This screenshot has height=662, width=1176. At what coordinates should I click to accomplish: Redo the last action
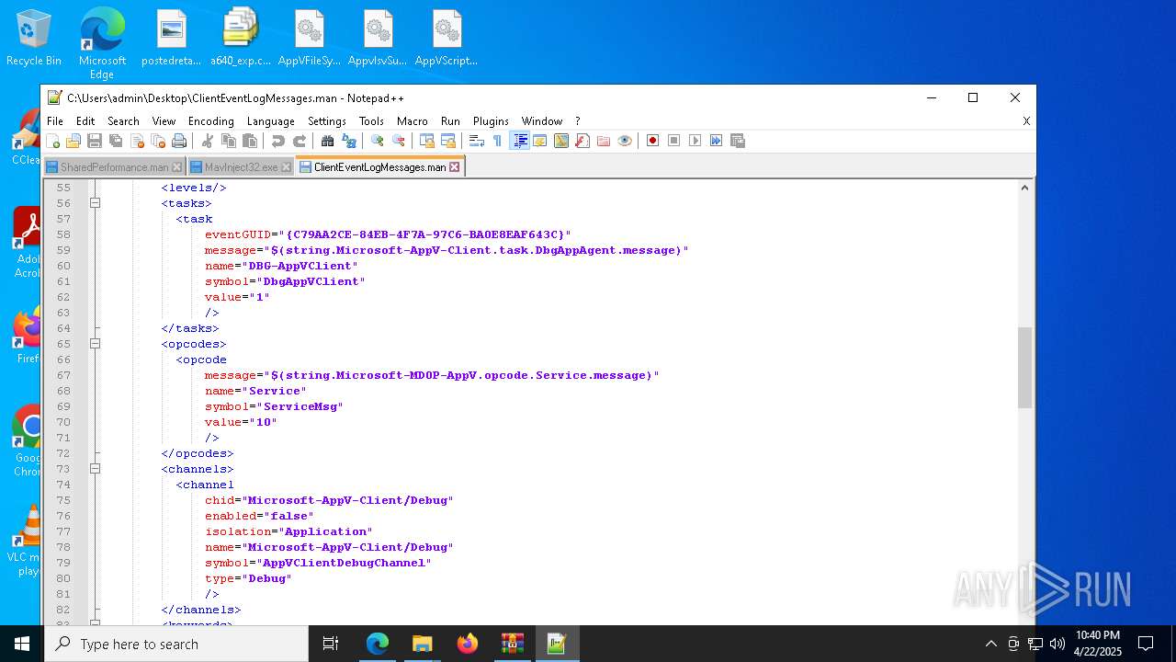[299, 141]
